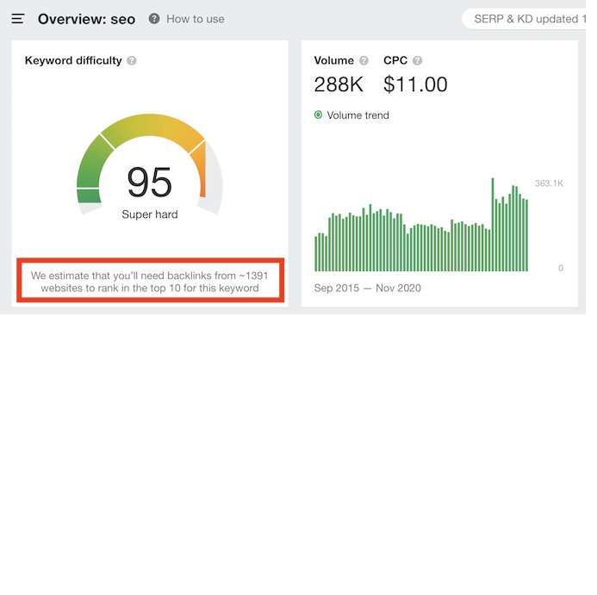Click the last bar in volume chart

527,235
